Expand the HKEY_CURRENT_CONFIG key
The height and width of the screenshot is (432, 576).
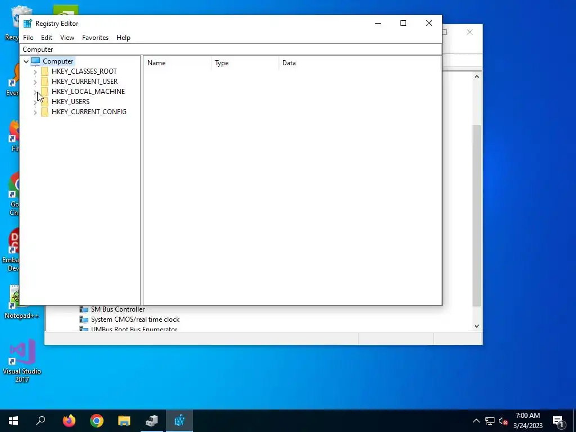[35, 112]
